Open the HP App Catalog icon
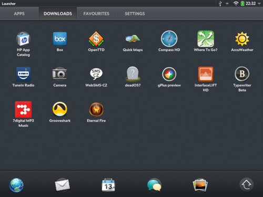This screenshot has width=263, height=197. (23, 39)
